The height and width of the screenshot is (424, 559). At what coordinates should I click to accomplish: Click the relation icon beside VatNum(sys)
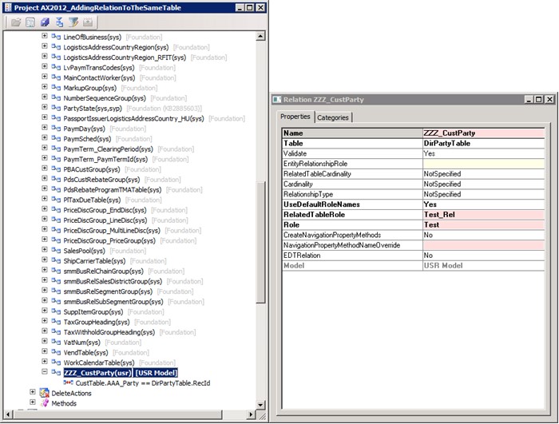click(56, 342)
